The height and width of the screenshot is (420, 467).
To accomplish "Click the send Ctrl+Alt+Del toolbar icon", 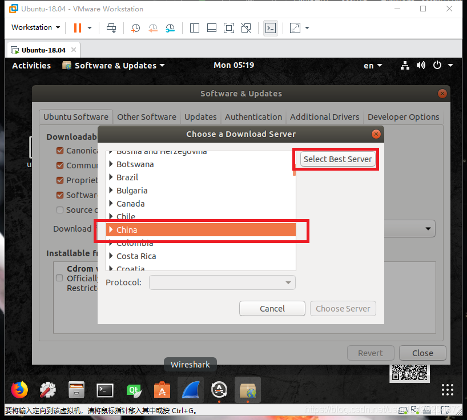I will click(112, 28).
